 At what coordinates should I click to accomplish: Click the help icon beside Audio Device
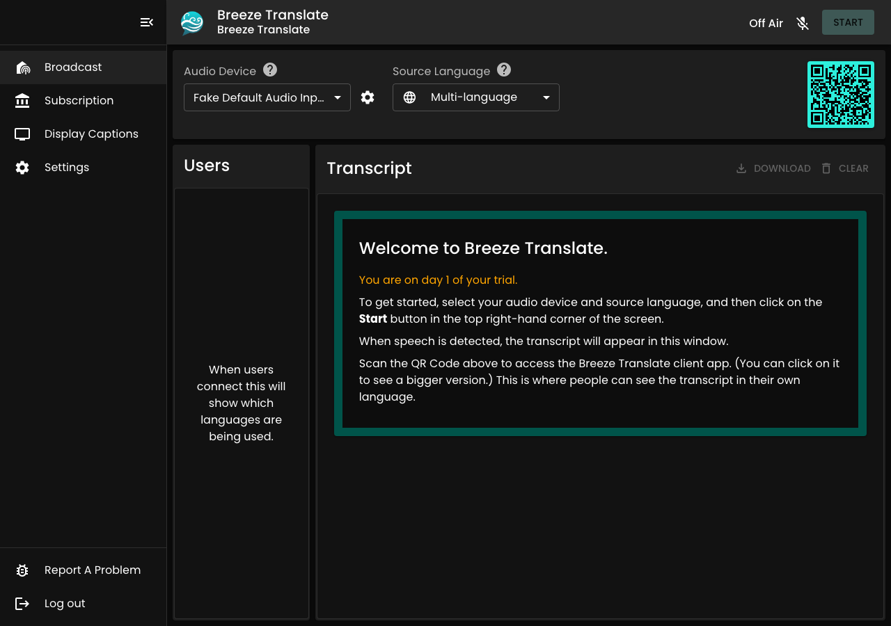270,70
